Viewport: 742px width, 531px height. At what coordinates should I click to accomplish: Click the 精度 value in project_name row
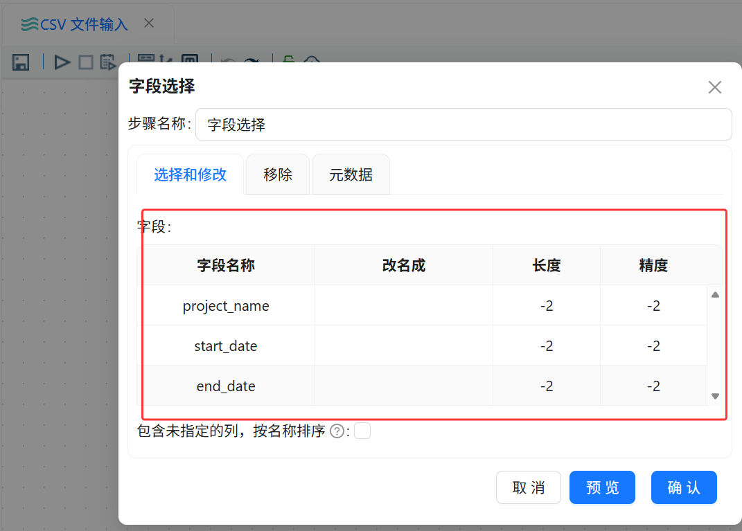[x=653, y=305]
